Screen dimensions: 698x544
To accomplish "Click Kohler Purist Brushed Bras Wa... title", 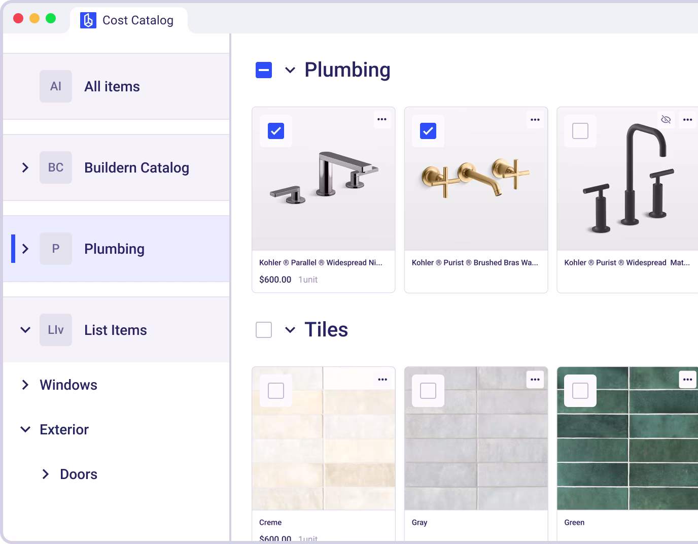I will click(475, 262).
